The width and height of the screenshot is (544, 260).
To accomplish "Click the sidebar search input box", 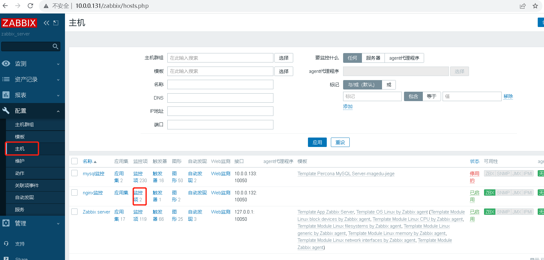I will (31, 46).
